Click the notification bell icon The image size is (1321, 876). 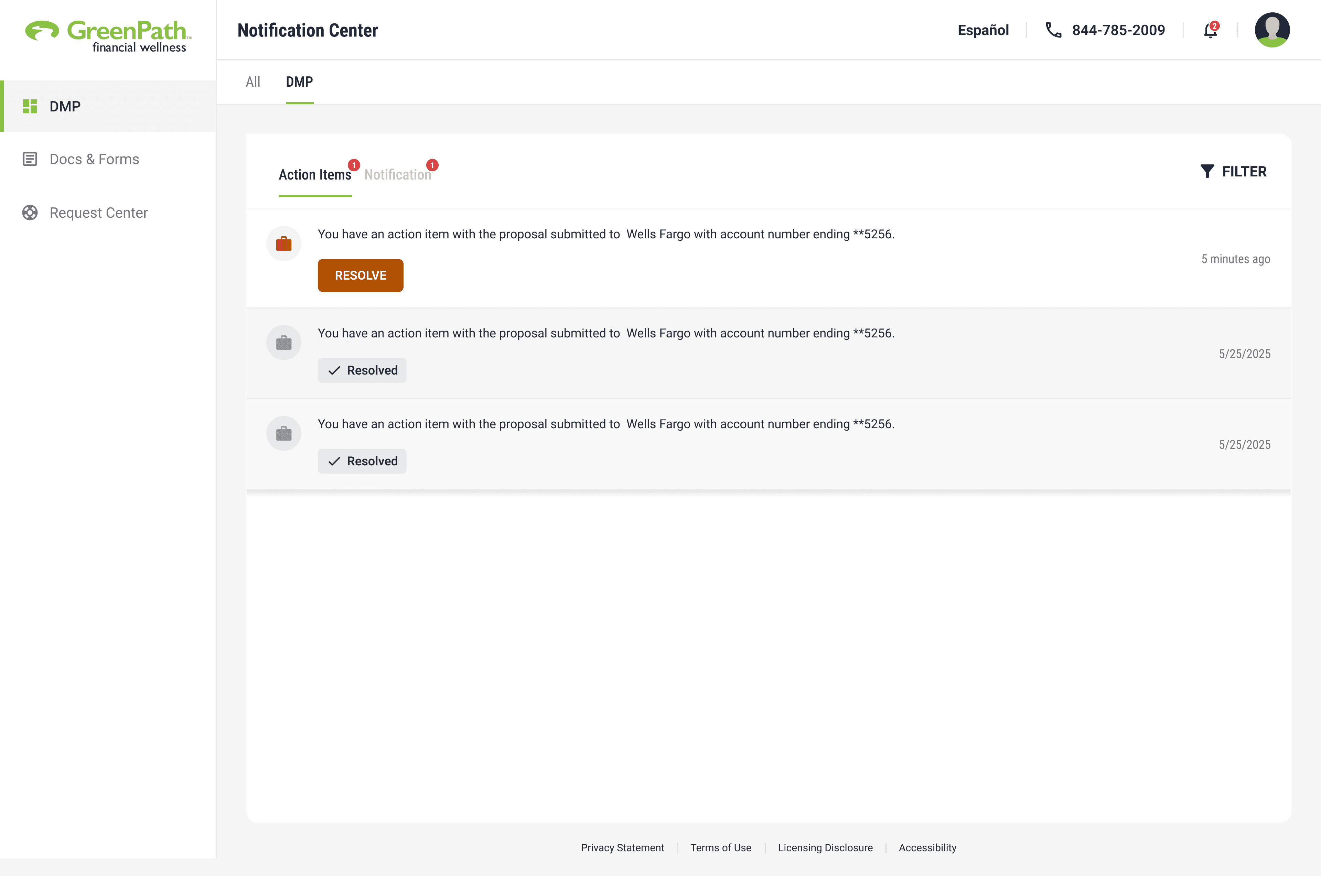(x=1210, y=30)
